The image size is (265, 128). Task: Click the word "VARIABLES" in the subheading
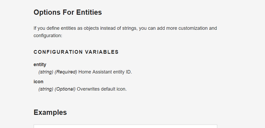102,52
